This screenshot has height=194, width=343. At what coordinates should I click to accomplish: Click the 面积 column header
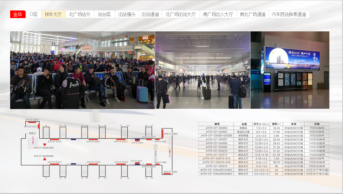click(x=276, y=124)
